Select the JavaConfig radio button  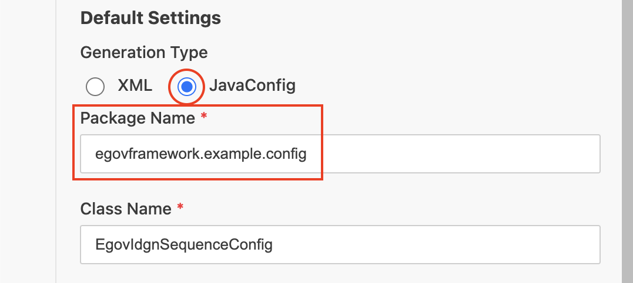point(186,87)
